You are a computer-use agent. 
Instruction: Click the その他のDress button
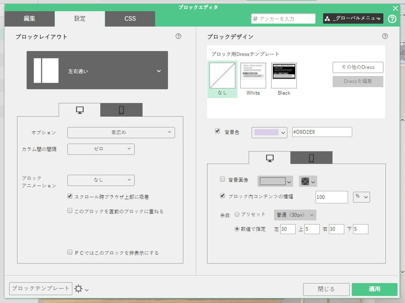(357, 67)
